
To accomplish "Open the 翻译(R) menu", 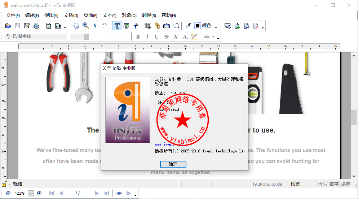I will click(149, 15).
